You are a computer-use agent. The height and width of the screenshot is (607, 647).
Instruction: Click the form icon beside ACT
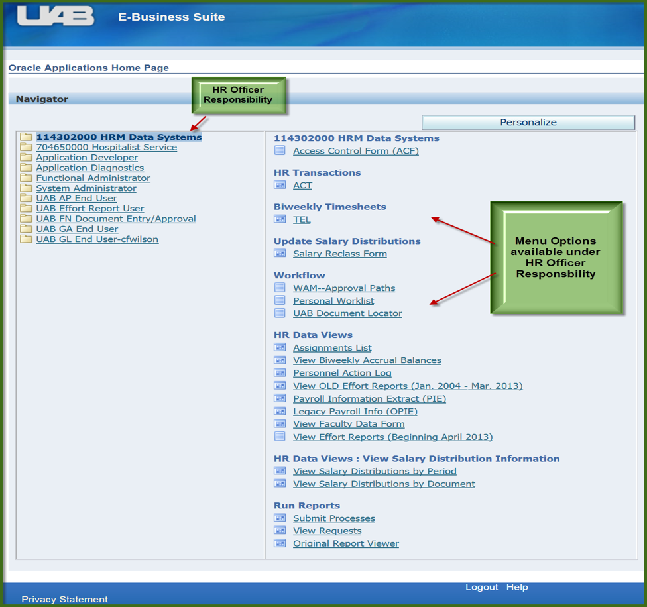(280, 185)
